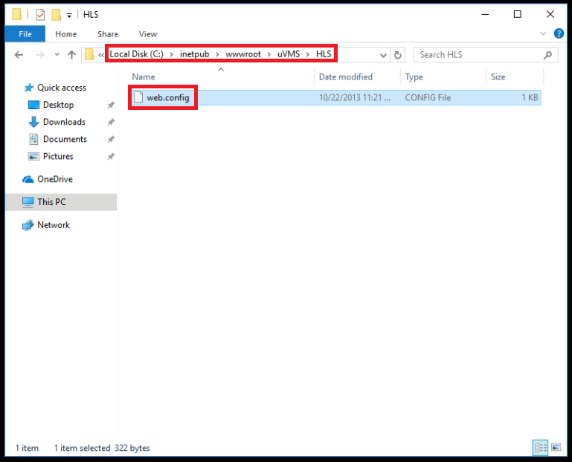The width and height of the screenshot is (572, 462).
Task: Switch to Details view layout
Action: pyautogui.click(x=540, y=447)
